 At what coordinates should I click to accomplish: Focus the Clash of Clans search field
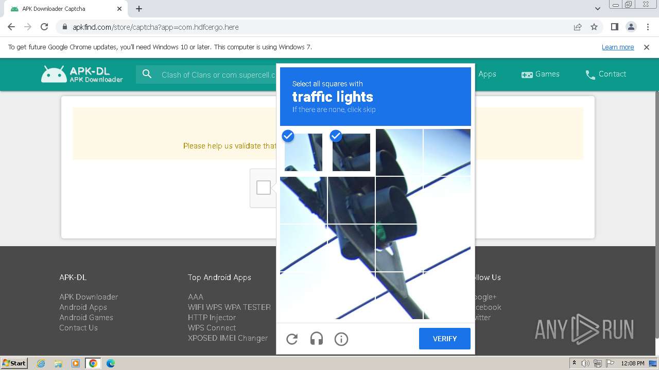point(218,75)
